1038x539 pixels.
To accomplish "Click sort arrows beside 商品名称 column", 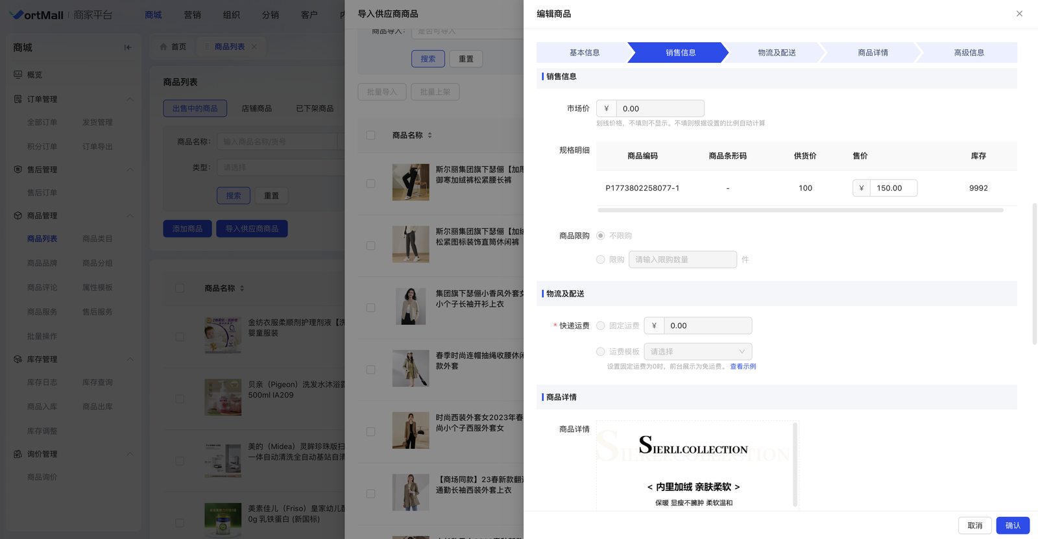I will click(429, 136).
